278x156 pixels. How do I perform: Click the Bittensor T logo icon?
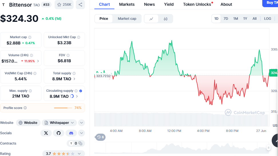[x=3, y=5]
